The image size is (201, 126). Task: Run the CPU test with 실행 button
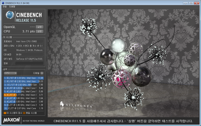39,31
